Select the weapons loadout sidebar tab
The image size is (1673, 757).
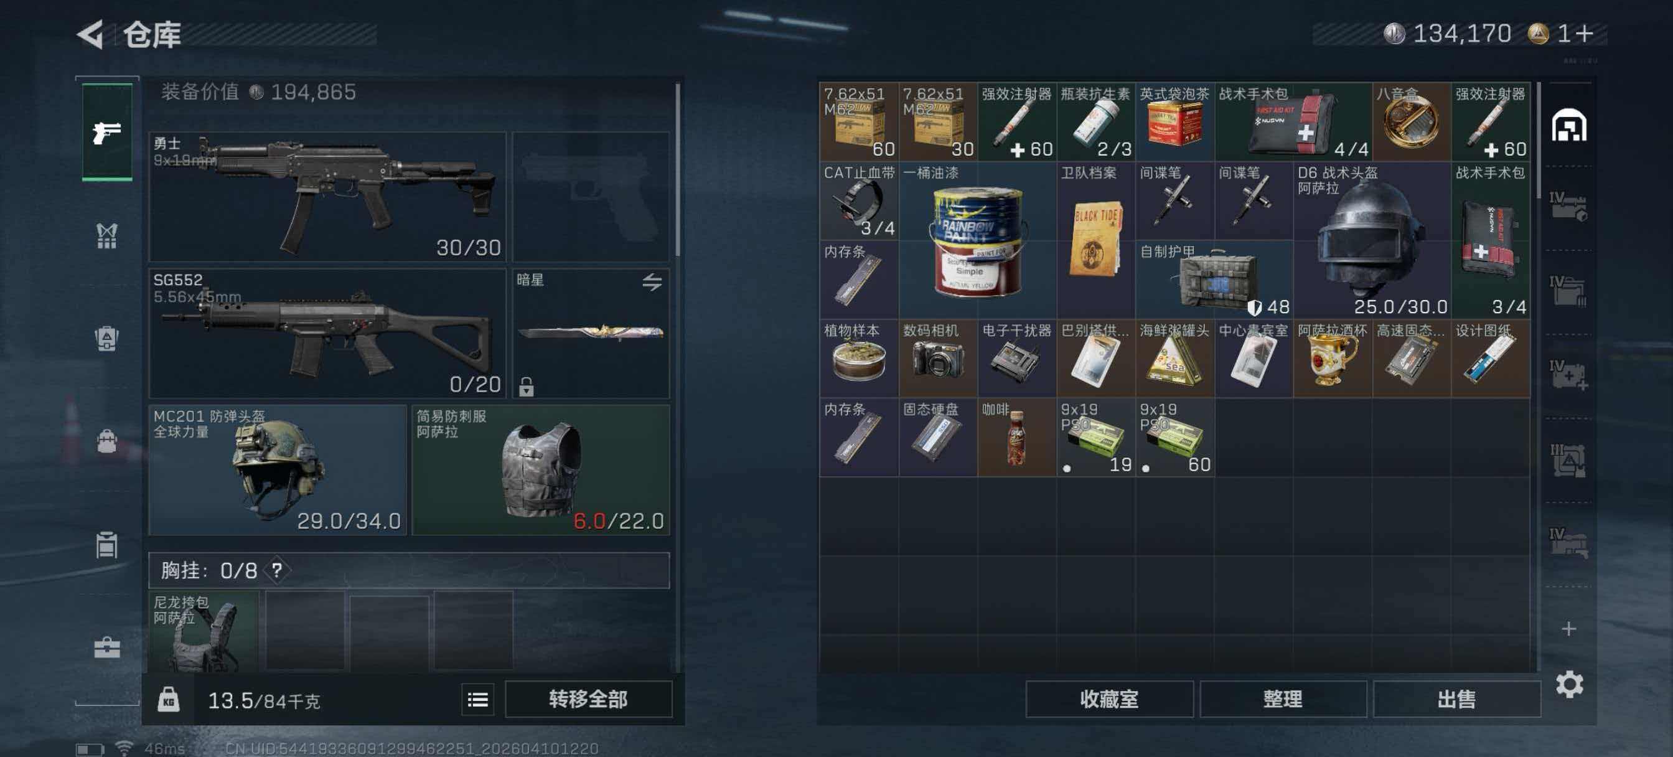[107, 133]
